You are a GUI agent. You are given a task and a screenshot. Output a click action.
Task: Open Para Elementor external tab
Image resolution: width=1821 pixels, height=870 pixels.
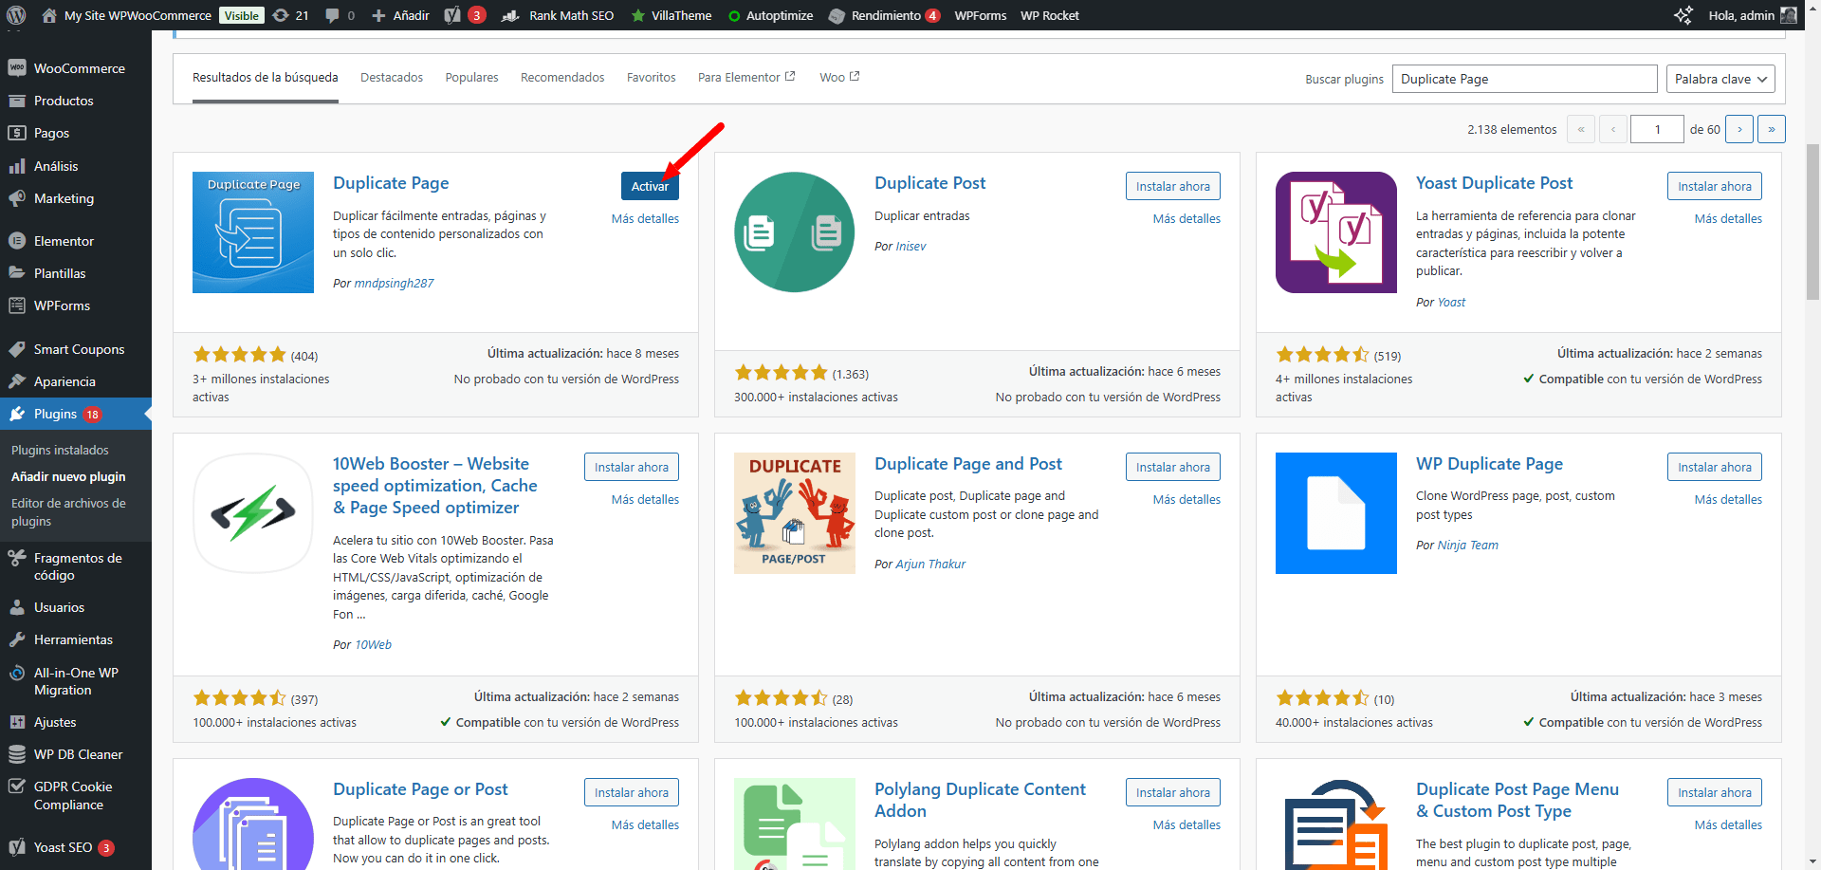(x=746, y=78)
